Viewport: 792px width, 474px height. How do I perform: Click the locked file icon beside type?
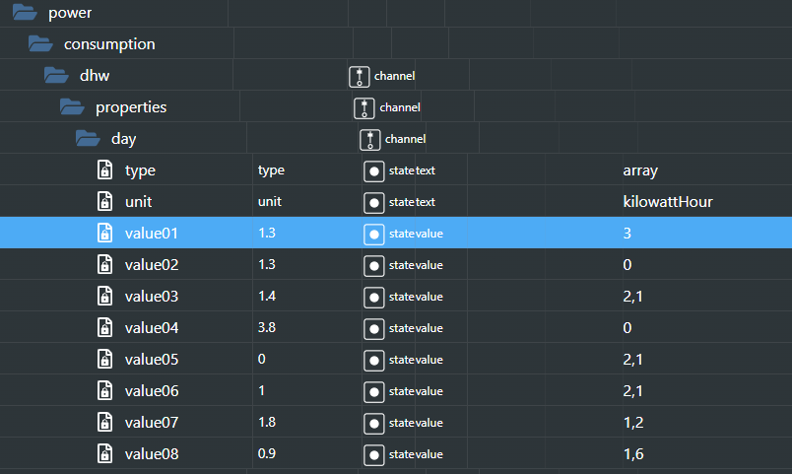point(104,170)
